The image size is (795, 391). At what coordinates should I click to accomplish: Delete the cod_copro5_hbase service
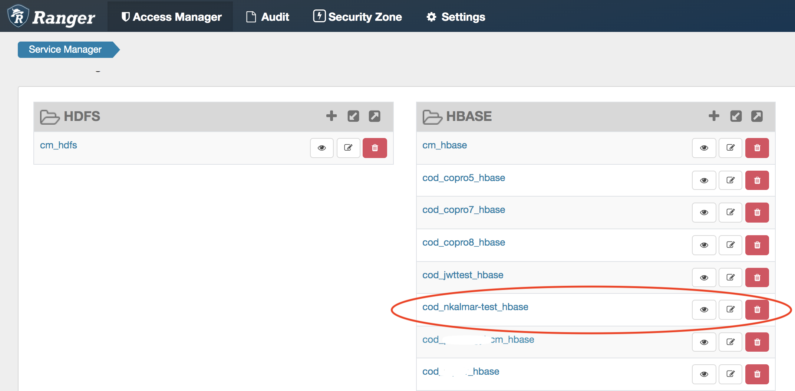pos(757,181)
